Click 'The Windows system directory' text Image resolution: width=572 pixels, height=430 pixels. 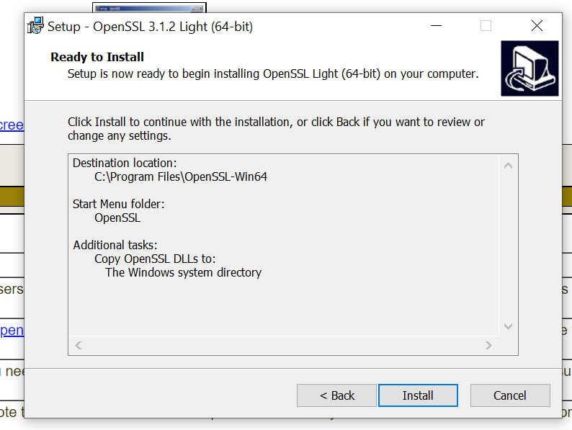point(183,273)
